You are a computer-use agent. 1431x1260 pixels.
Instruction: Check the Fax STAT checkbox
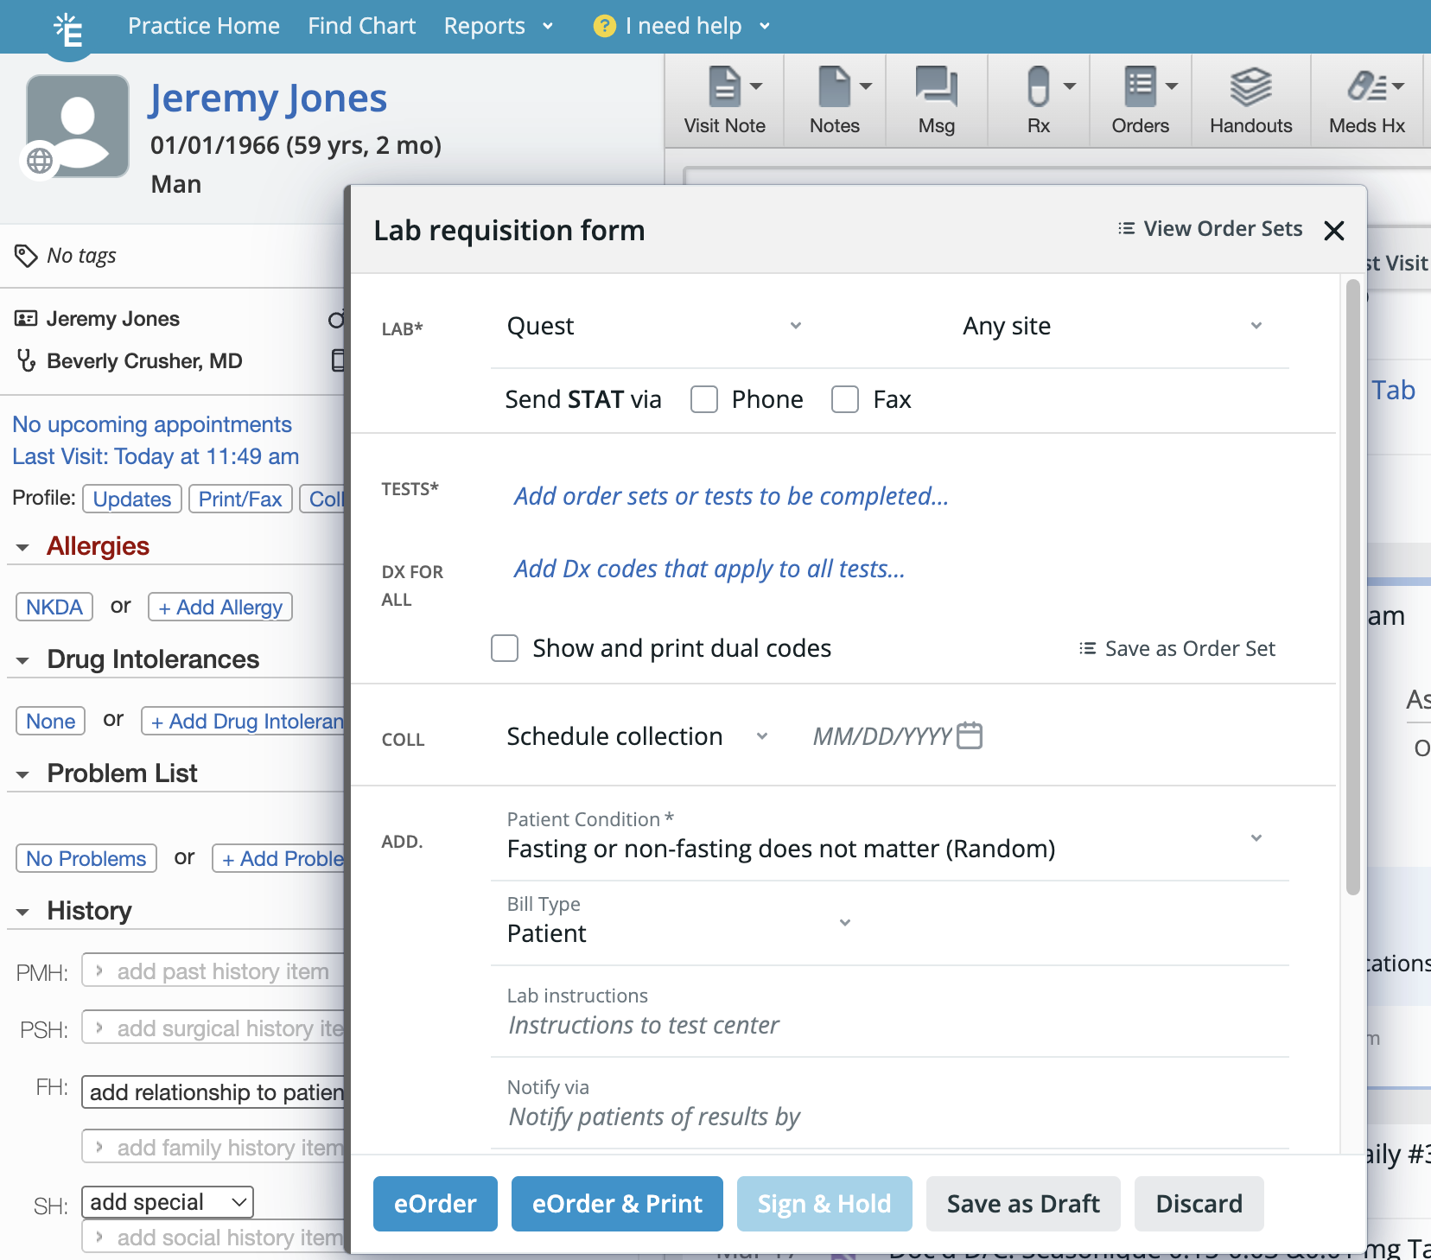[x=844, y=399]
